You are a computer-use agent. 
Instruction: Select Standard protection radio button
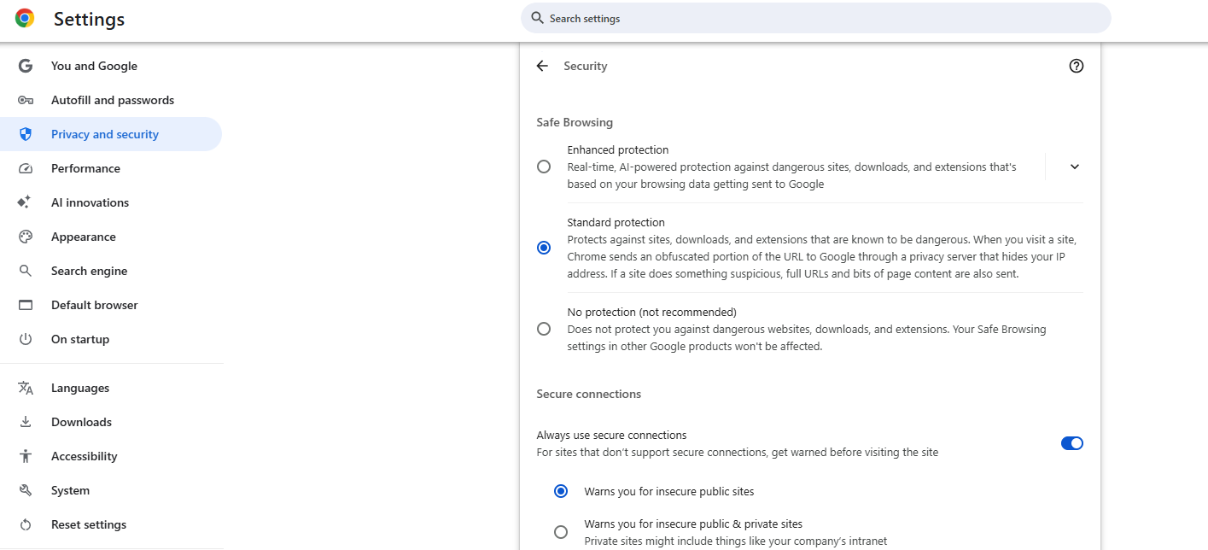pos(544,248)
